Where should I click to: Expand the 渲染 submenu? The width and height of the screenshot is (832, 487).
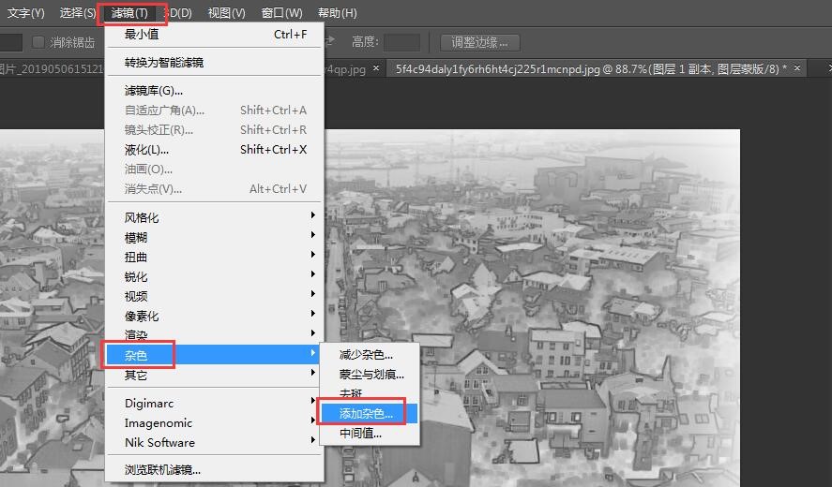coord(215,335)
